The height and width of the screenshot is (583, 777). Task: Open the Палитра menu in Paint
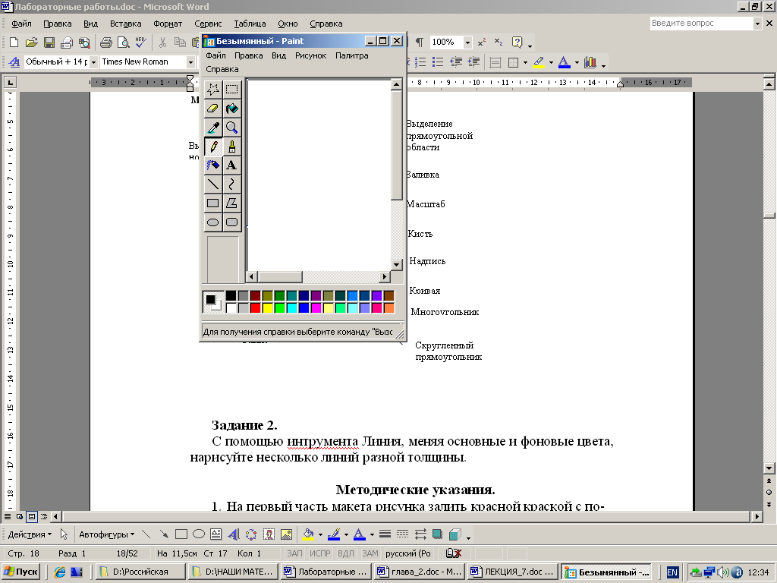(x=352, y=55)
